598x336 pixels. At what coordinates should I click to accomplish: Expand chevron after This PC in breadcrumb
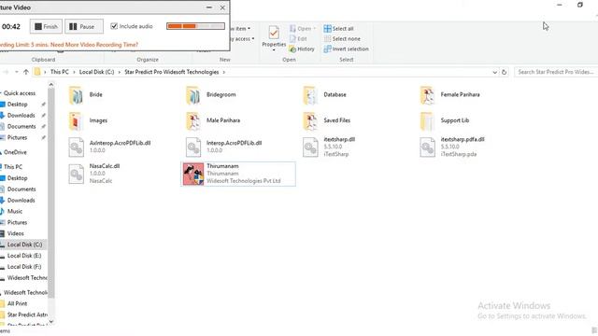click(74, 72)
